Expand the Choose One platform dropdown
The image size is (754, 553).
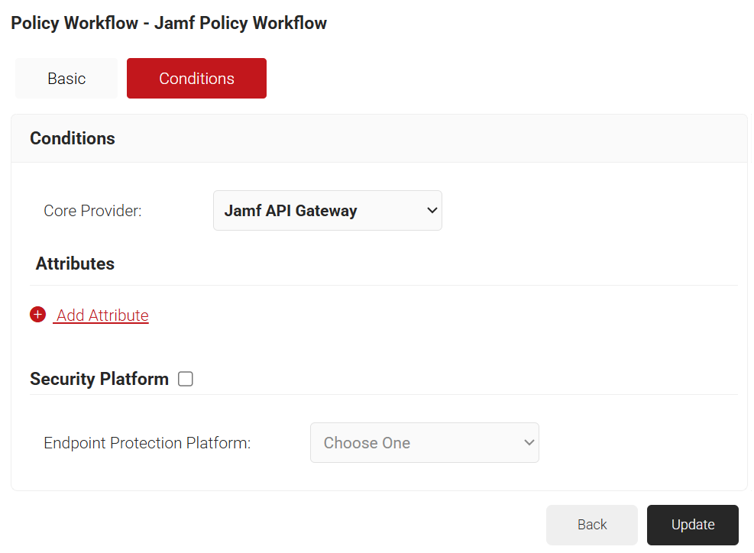(424, 442)
